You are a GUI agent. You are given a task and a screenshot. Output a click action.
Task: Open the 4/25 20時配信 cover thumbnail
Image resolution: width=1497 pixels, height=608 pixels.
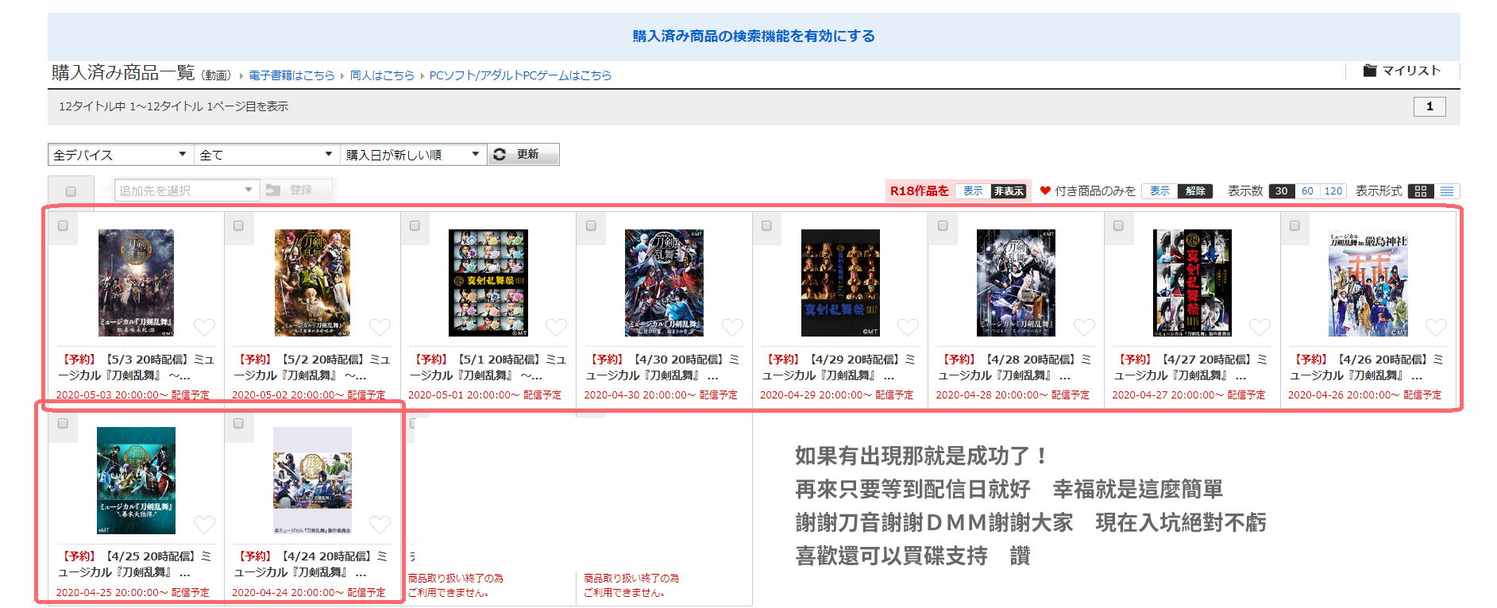[136, 480]
